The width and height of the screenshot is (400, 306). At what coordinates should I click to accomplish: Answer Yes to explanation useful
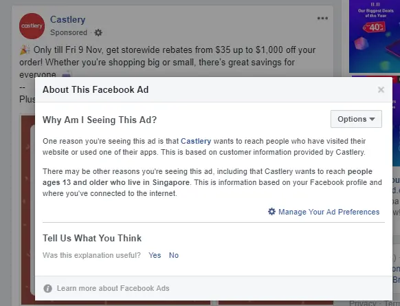click(x=155, y=255)
